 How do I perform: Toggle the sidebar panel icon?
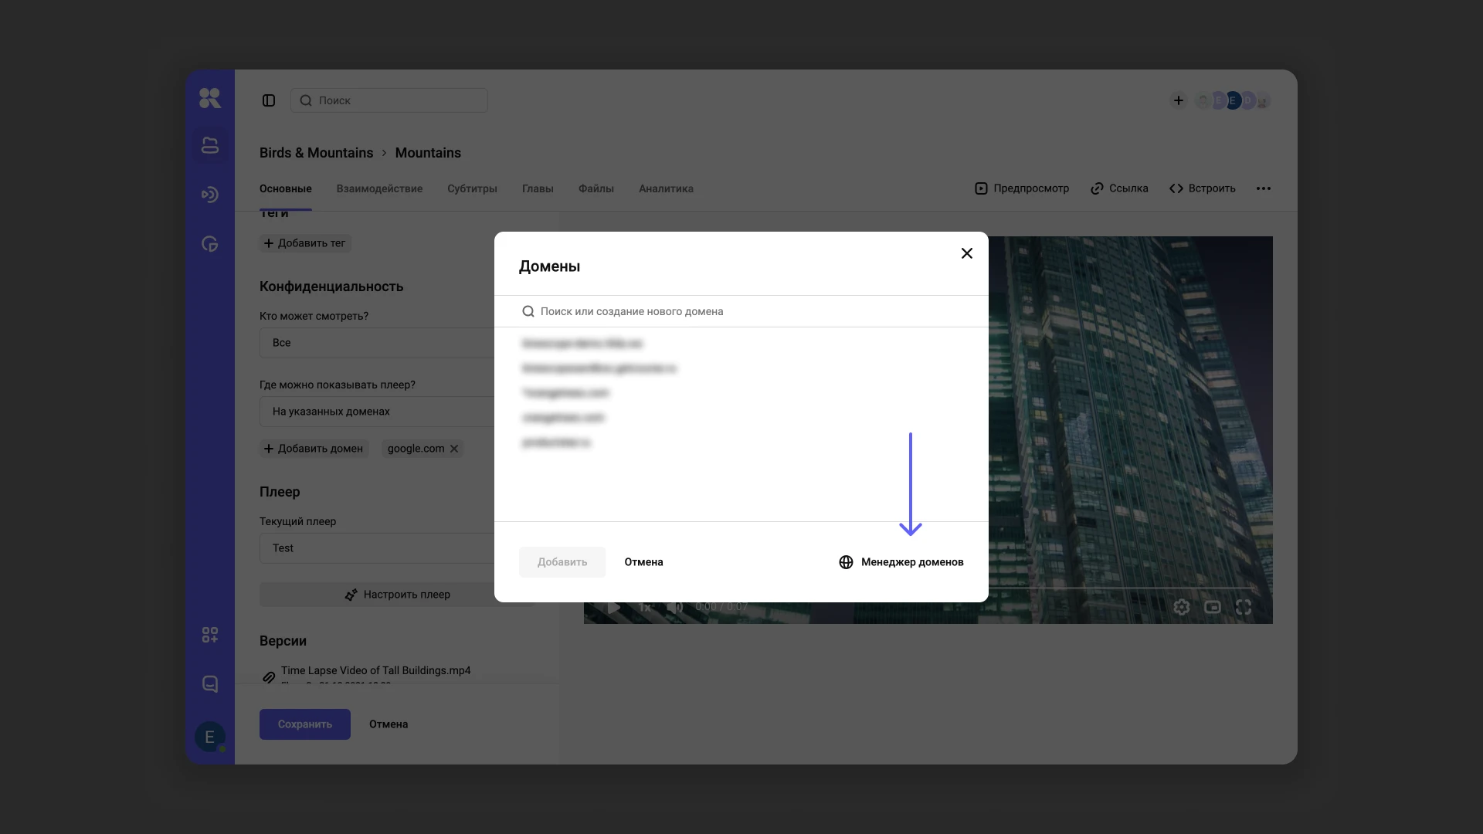[x=269, y=100]
